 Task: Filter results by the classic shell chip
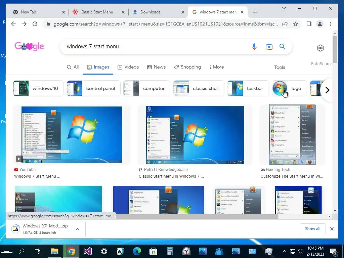tap(199, 88)
